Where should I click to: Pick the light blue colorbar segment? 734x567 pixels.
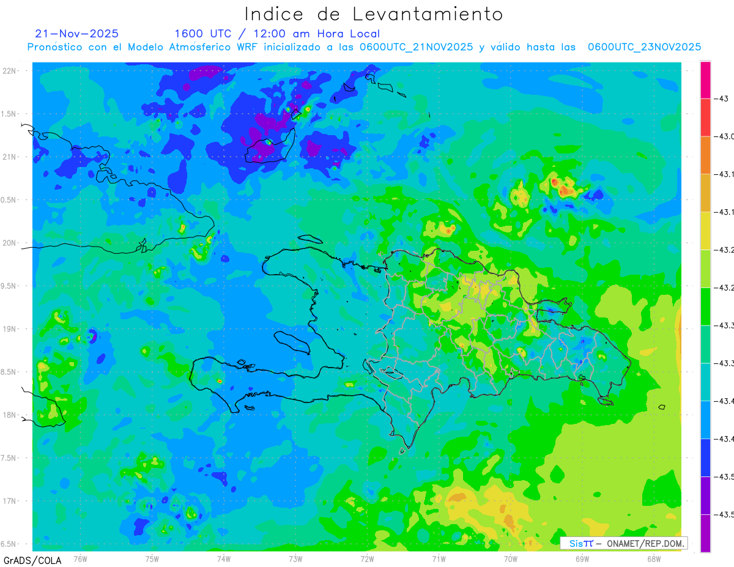pyautogui.click(x=705, y=420)
